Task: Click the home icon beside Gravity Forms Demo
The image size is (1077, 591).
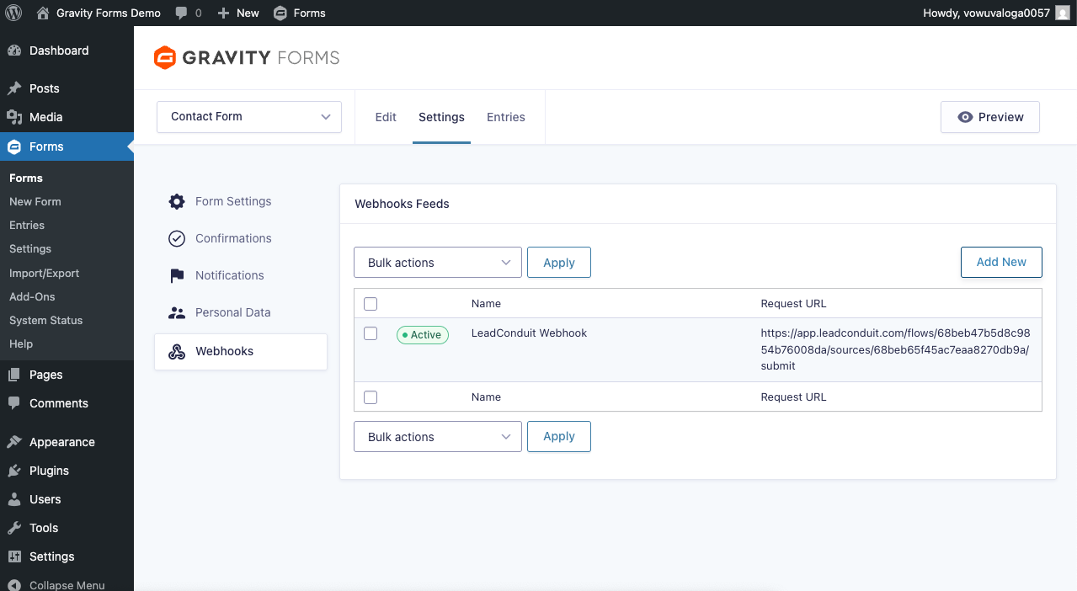Action: [x=43, y=13]
